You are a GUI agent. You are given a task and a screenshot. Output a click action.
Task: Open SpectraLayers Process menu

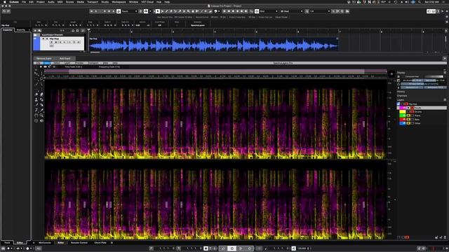click(x=79, y=63)
